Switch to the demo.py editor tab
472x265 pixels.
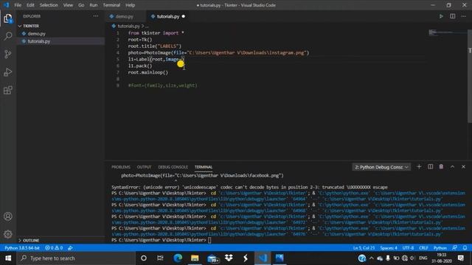point(125,16)
